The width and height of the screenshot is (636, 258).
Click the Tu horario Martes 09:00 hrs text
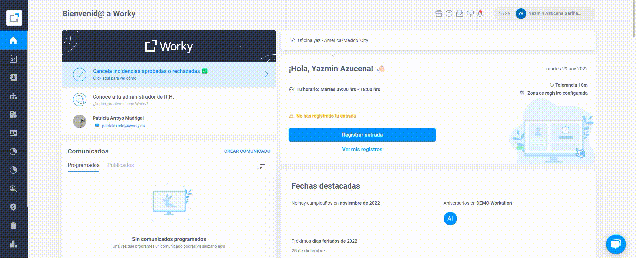coord(338,89)
